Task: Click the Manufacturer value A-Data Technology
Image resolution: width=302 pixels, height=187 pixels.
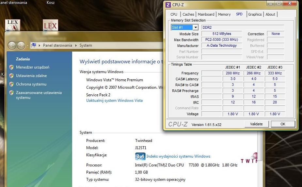Action: (x=222, y=46)
